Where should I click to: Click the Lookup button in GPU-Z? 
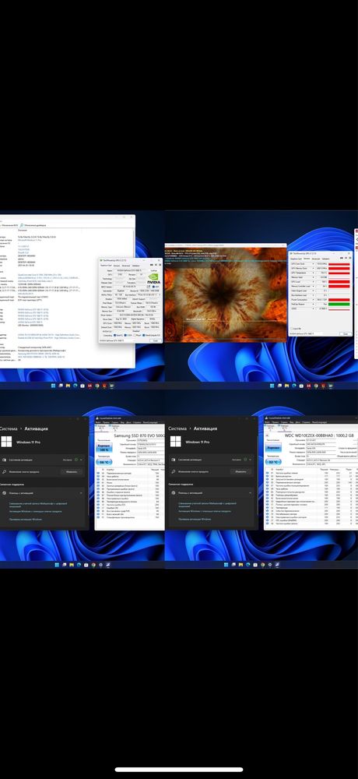point(154,270)
